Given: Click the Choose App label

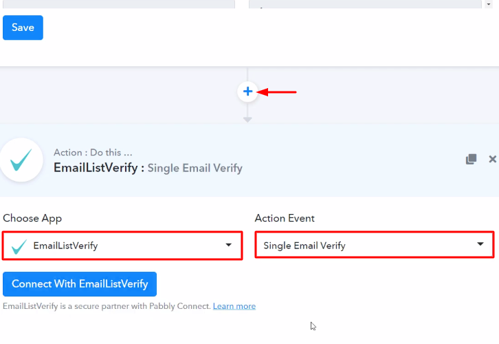Looking at the screenshot, I should [32, 218].
